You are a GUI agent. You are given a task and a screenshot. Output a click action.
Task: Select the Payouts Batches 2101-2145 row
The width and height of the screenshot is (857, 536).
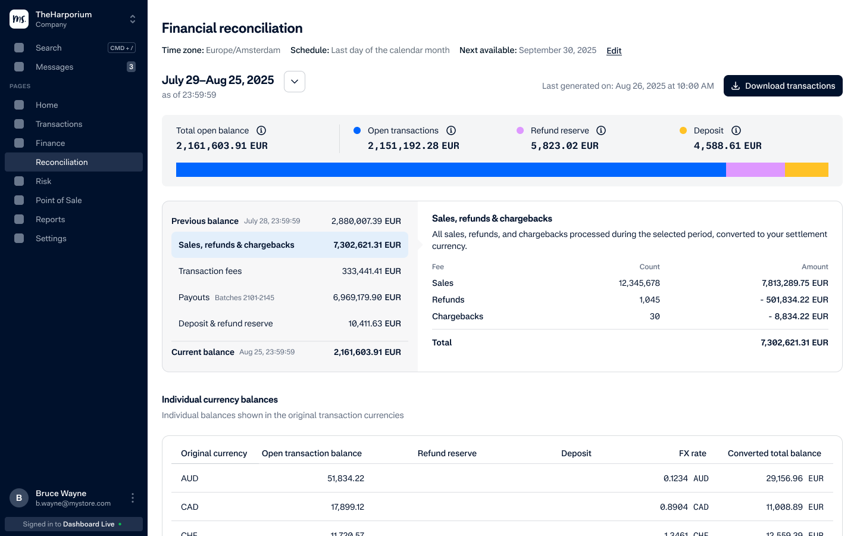click(x=290, y=297)
